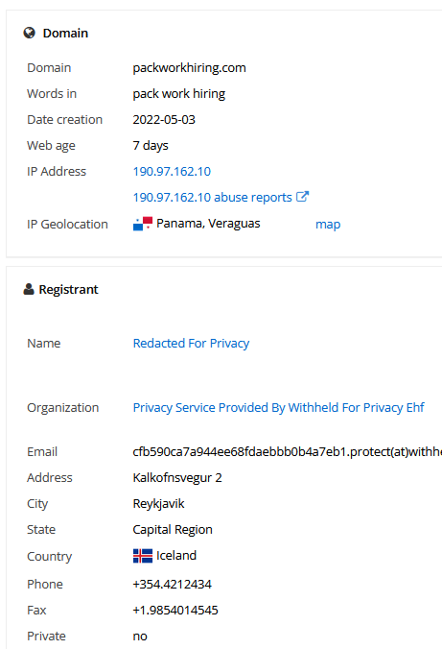Click the Domain section heading
This screenshot has width=442, height=649.
[x=65, y=33]
